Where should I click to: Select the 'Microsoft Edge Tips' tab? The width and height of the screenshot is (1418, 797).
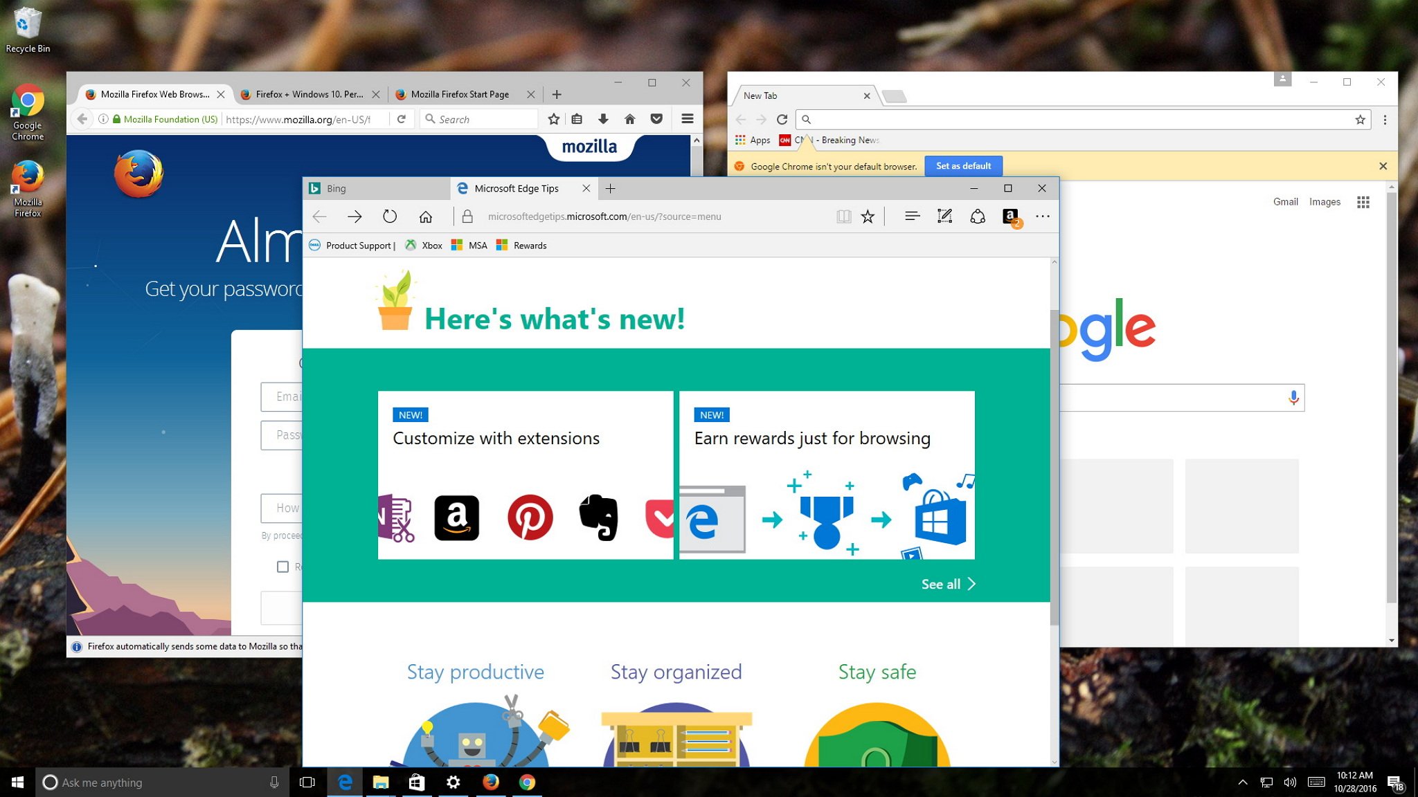pos(514,187)
